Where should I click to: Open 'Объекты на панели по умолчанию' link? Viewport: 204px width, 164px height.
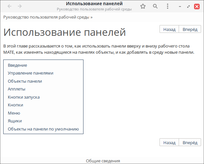(43, 129)
